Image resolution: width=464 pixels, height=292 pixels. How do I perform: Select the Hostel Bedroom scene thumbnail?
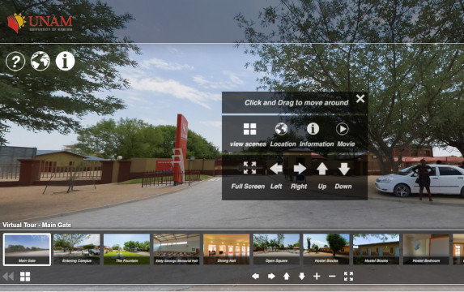[426, 249]
